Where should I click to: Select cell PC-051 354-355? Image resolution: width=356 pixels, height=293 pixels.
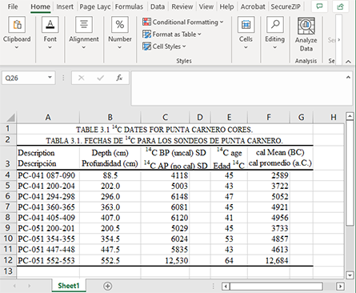[48, 239]
